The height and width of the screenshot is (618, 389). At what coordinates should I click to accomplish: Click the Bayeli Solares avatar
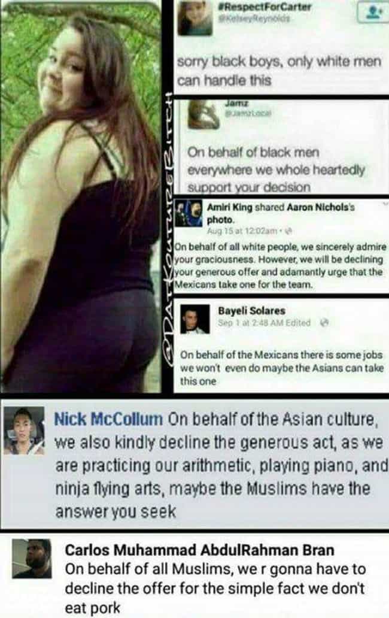[195, 319]
